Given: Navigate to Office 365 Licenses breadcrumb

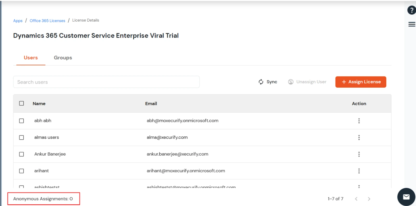Looking at the screenshot, I should pos(47,21).
